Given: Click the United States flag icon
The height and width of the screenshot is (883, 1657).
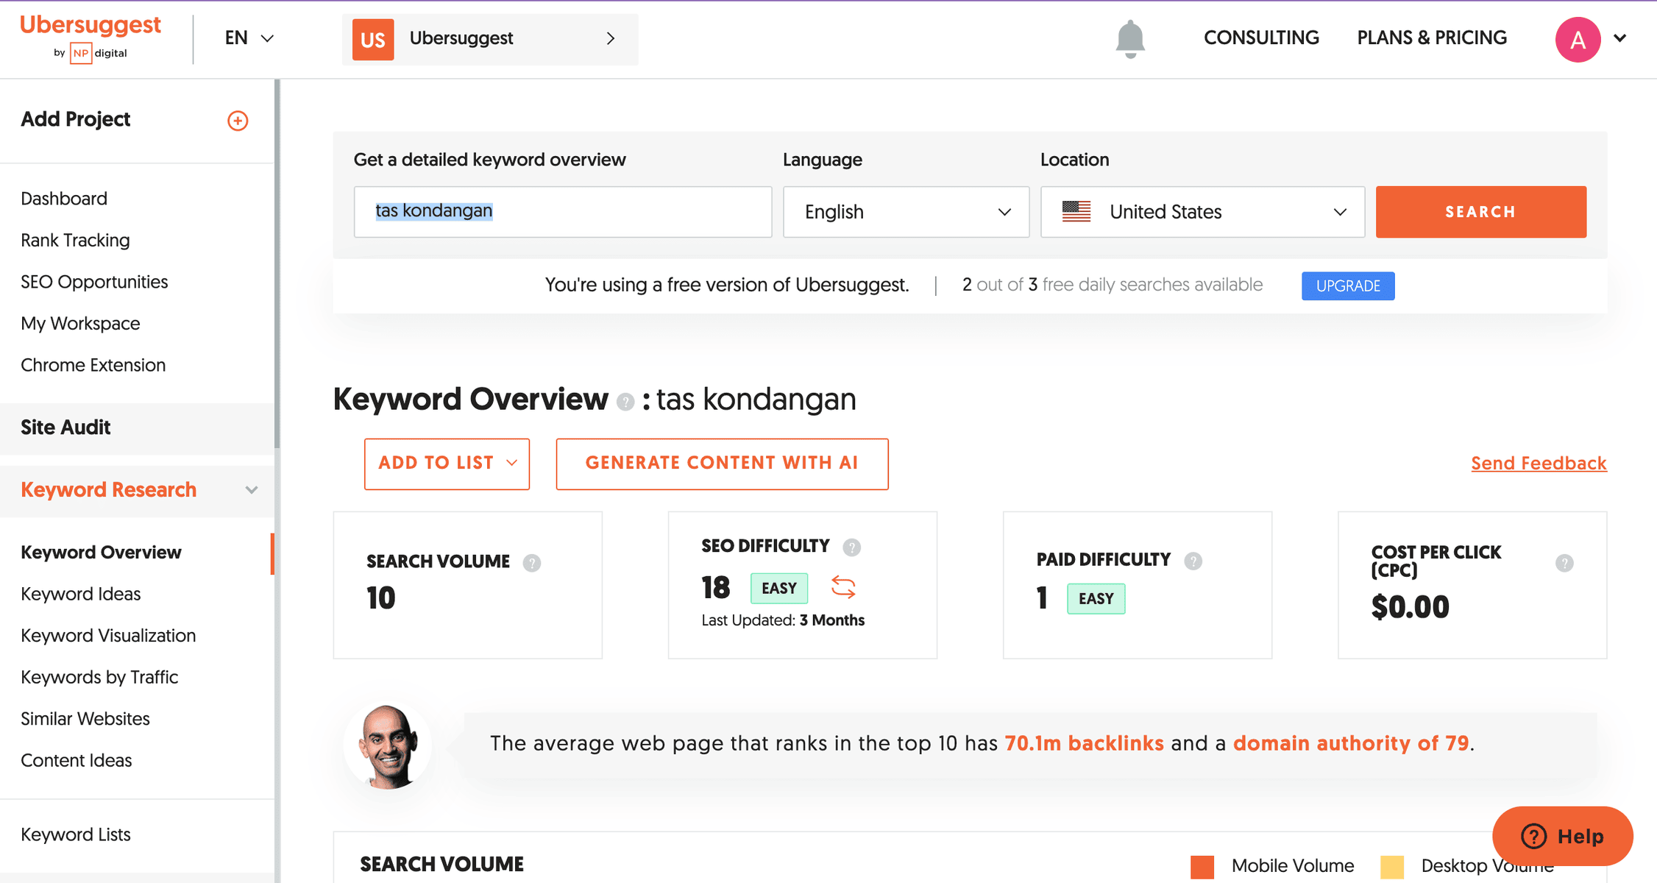Looking at the screenshot, I should (x=1076, y=212).
